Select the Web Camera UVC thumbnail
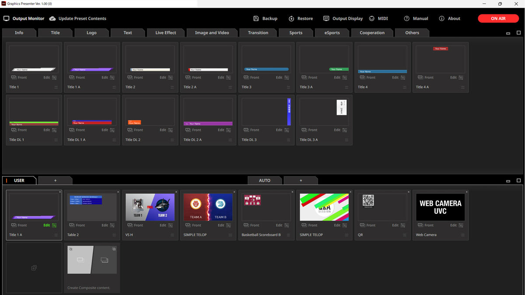Screen dimensions: 525x295 [x=440, y=207]
